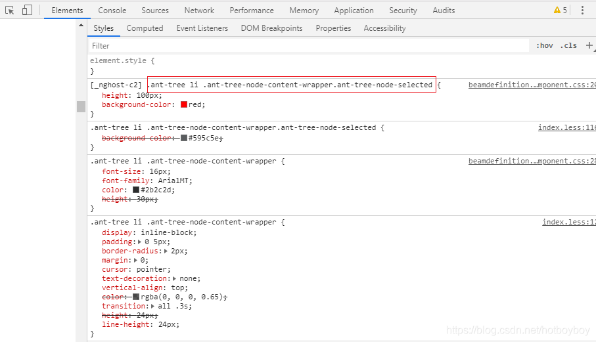Open the Performance panel tab
Viewport: 596px width, 342px height.
(x=252, y=11)
